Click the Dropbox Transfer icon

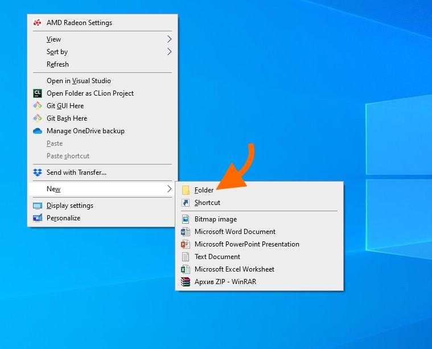click(37, 173)
